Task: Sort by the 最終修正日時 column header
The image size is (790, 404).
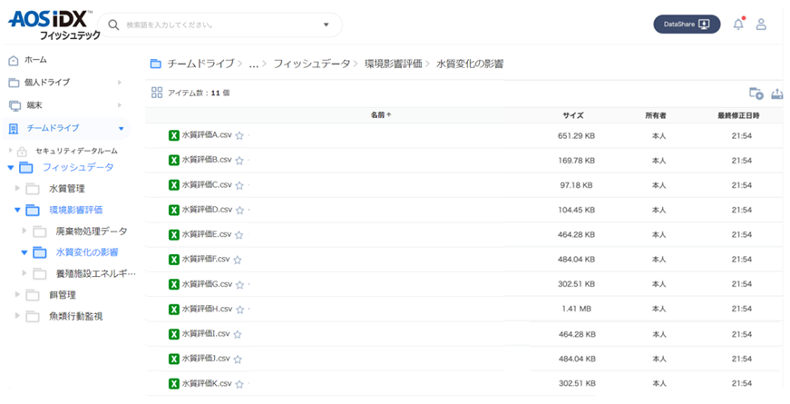Action: pos(738,115)
